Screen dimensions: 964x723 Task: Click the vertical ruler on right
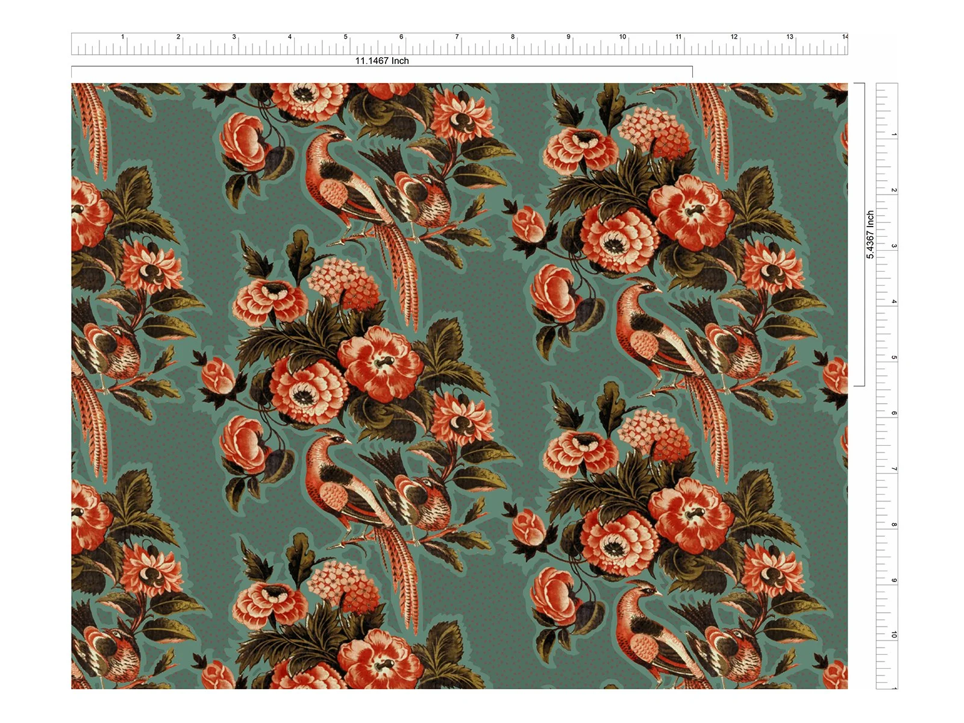887,386
